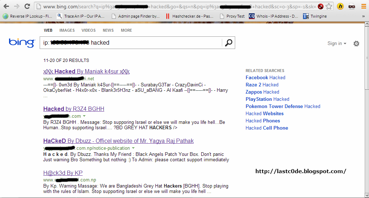
Task: Click the page icon in address bar
Action: (39, 6)
